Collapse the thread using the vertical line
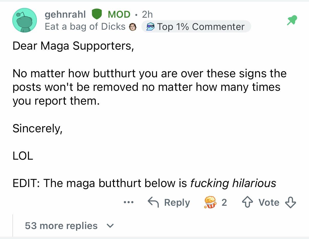 tap(13, 225)
